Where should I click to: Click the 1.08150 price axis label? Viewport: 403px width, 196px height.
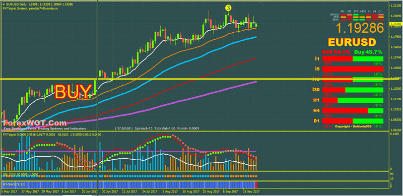click(396, 130)
